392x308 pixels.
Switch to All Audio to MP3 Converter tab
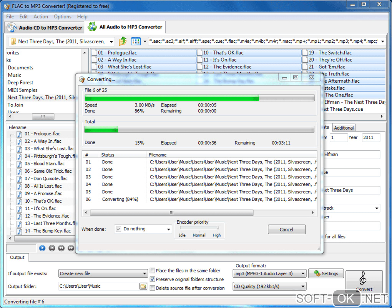125,27
